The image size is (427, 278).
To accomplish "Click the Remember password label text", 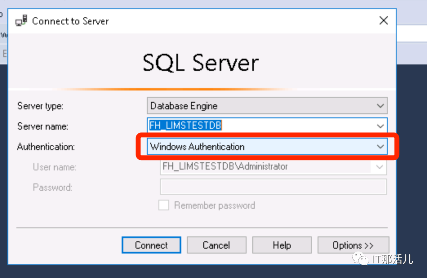I will [214, 205].
